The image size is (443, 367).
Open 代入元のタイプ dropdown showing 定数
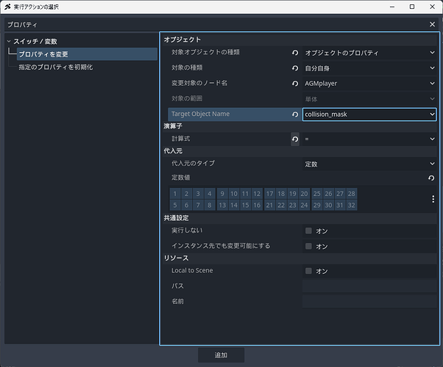(369, 164)
